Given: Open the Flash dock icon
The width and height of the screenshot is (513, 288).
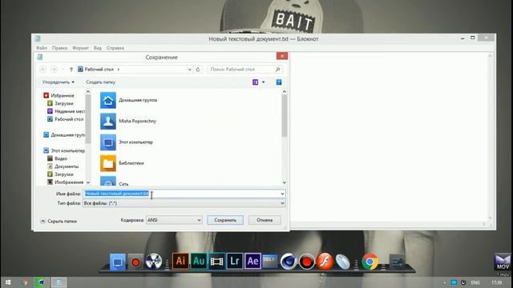Looking at the screenshot, I should pyautogui.click(x=324, y=262).
